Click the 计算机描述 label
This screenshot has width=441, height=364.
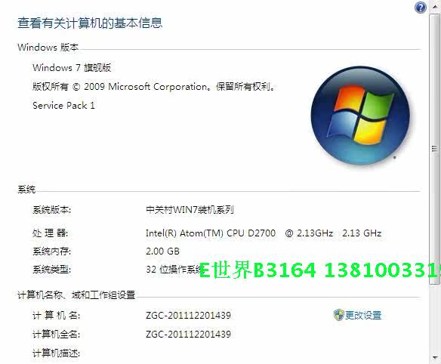tap(56, 353)
